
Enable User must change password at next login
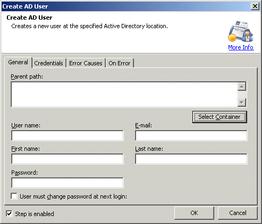click(14, 196)
